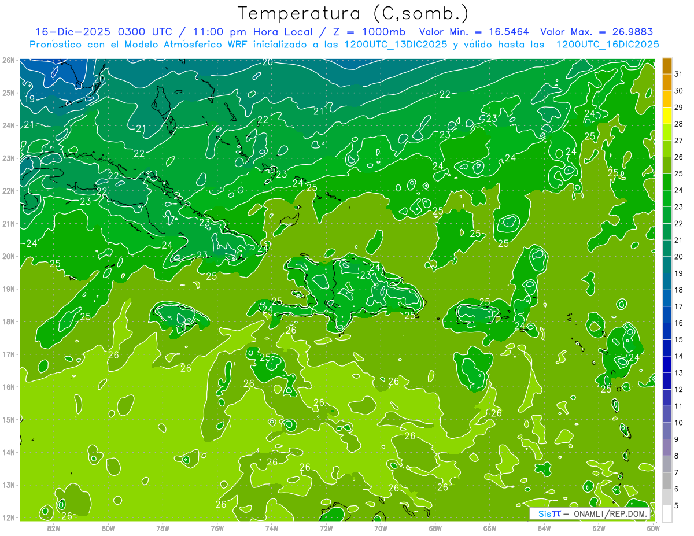Click the 72W longitude axis label
Viewport: 694px width, 536px height.
(326, 528)
